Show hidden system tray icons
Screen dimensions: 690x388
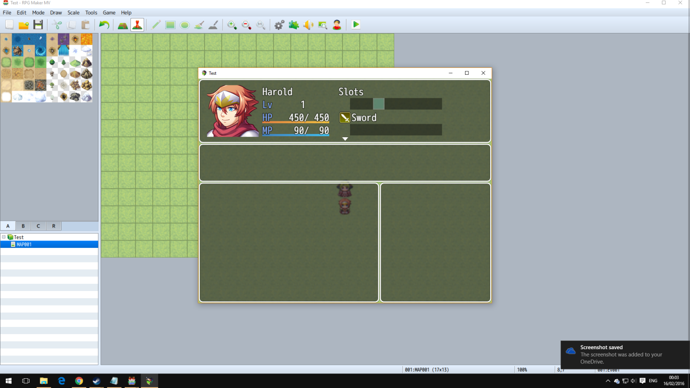pos(608,381)
